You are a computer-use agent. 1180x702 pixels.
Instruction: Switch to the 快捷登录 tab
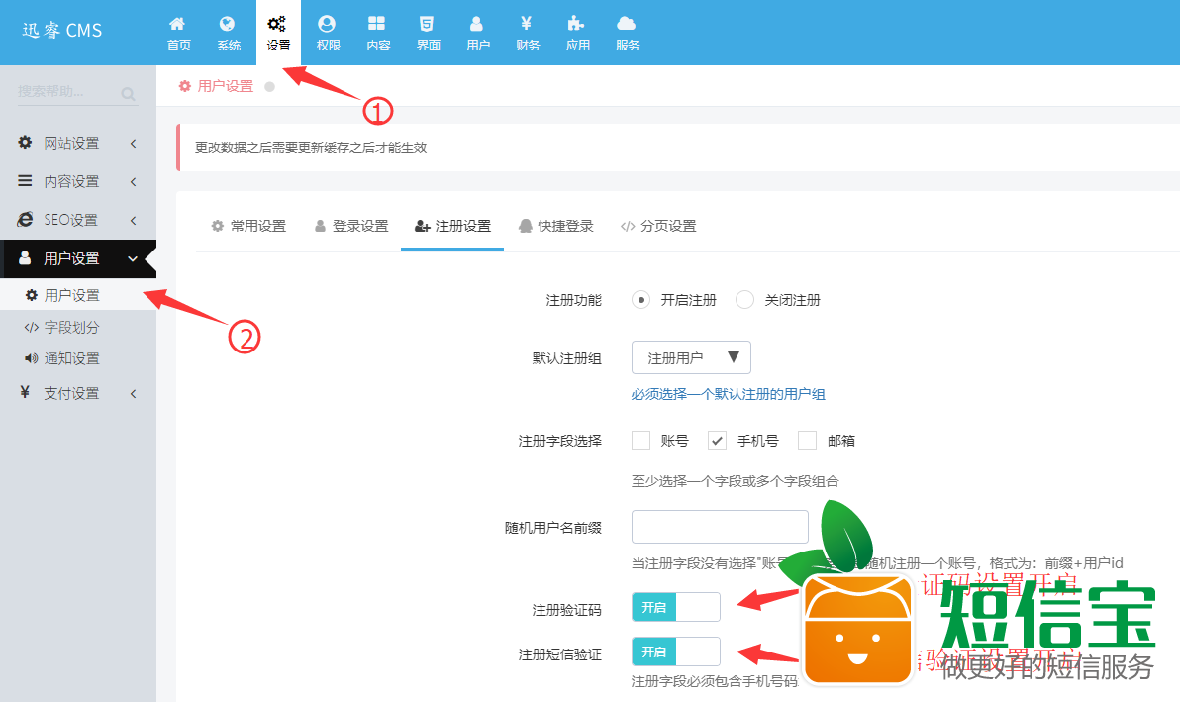[556, 226]
